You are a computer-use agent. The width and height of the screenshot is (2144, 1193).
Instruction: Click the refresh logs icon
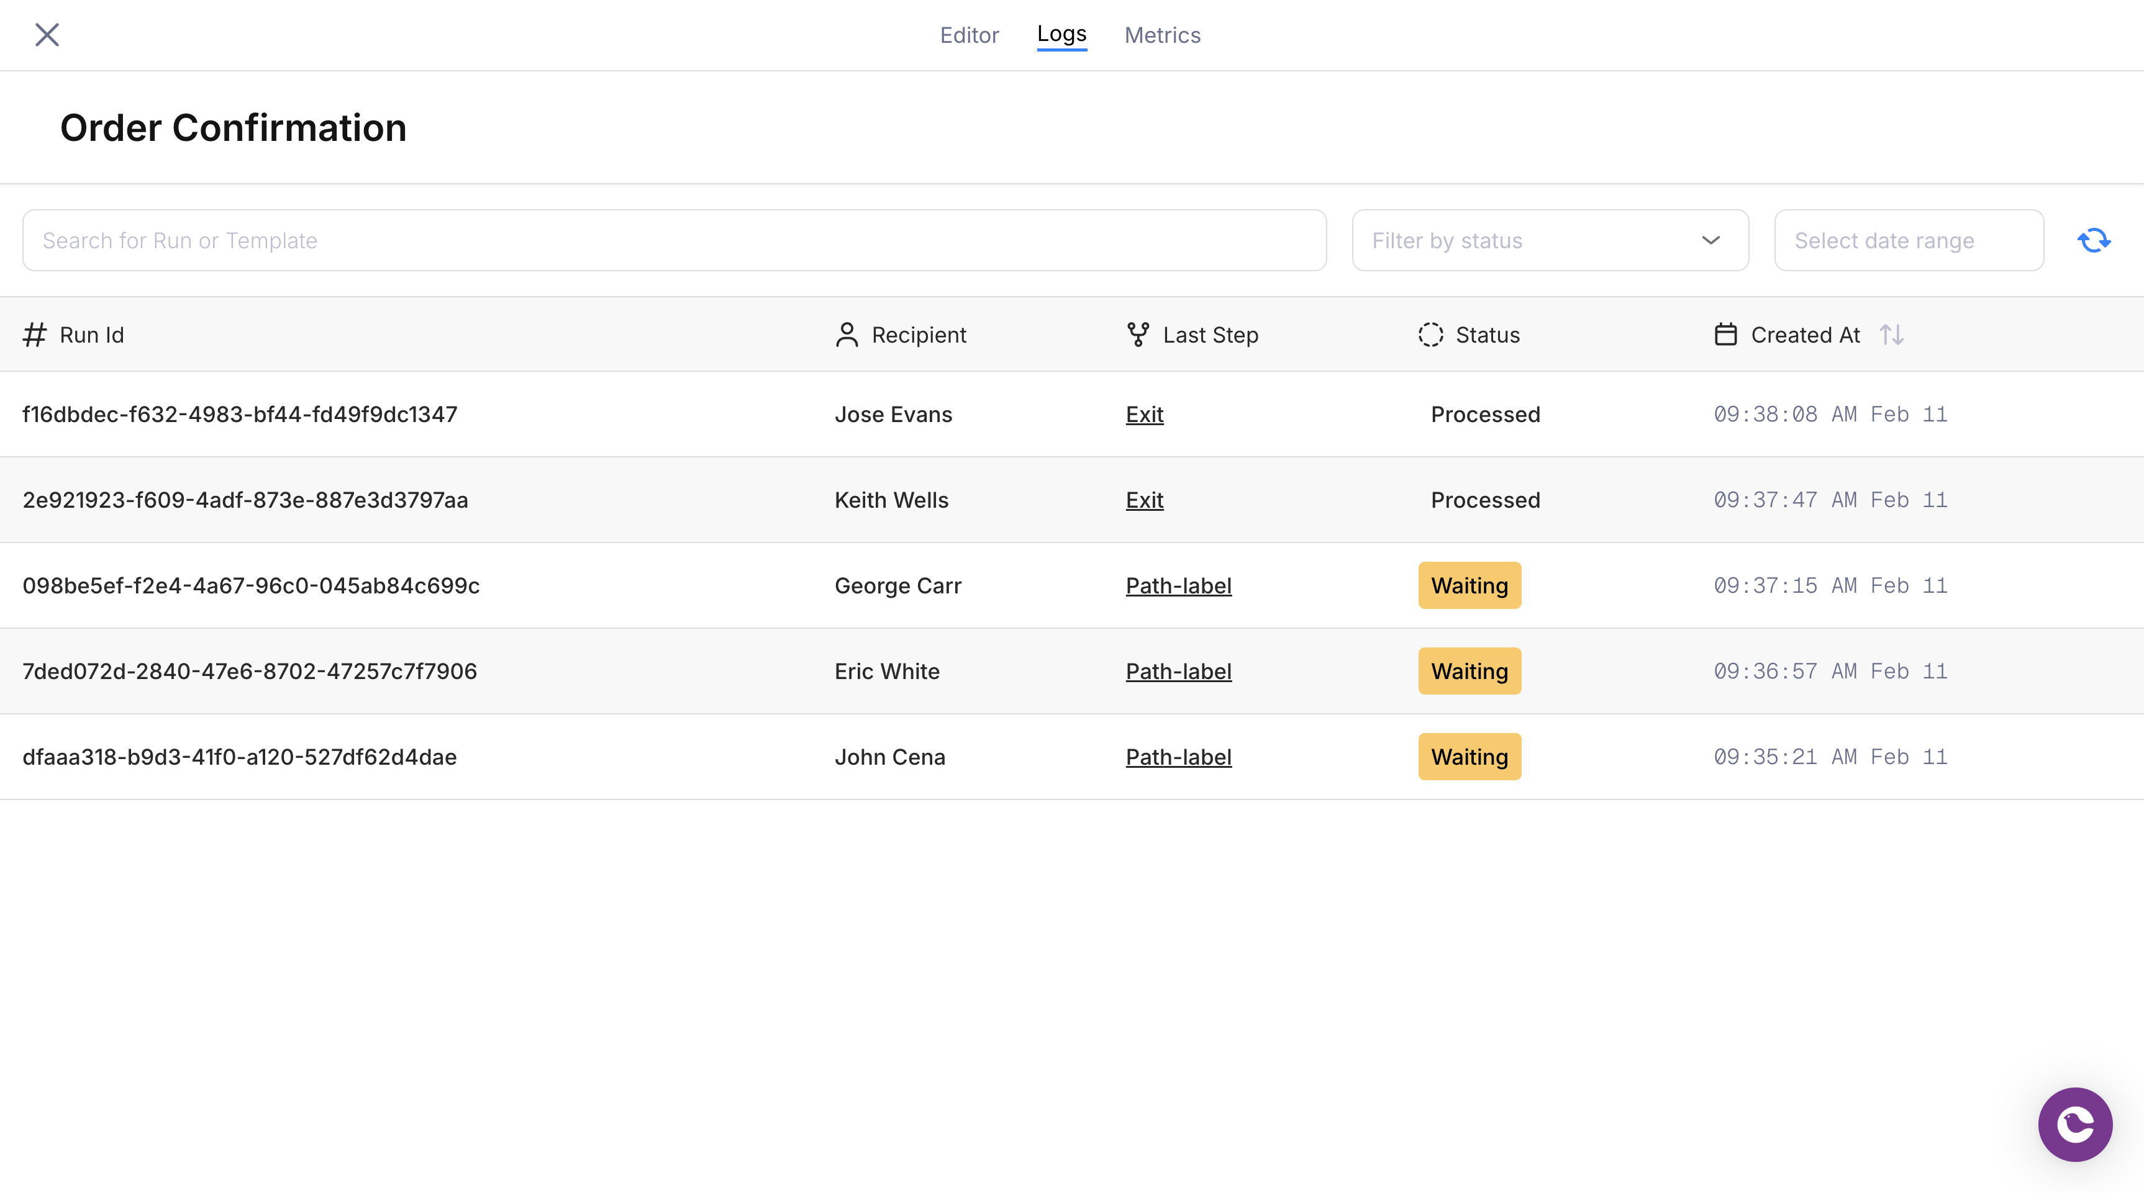(2093, 240)
